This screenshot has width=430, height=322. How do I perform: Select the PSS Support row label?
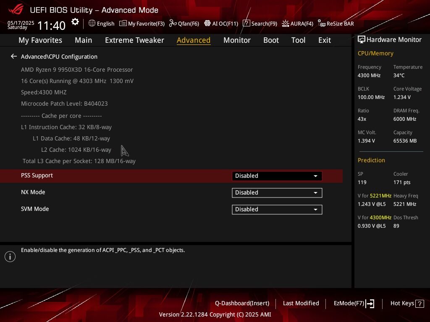click(x=37, y=175)
